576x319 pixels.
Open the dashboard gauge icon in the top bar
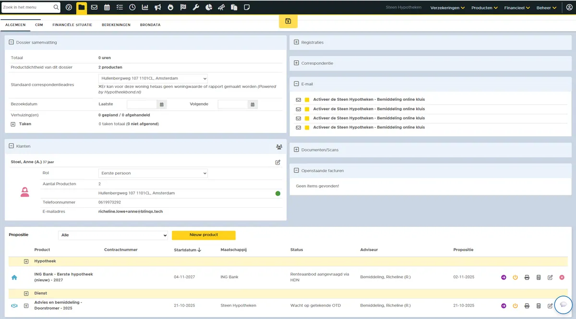click(69, 8)
